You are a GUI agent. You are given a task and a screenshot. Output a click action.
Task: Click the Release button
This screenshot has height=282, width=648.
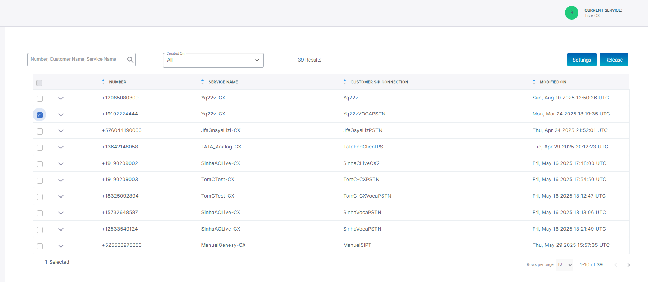pyautogui.click(x=614, y=60)
